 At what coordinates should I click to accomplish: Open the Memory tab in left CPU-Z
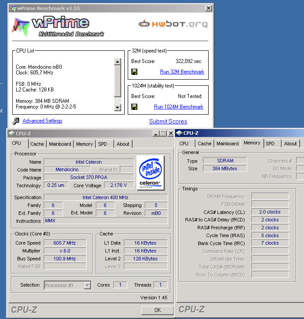84,144
